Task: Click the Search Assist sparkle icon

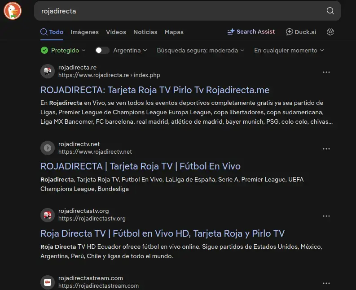Action: pos(231,32)
